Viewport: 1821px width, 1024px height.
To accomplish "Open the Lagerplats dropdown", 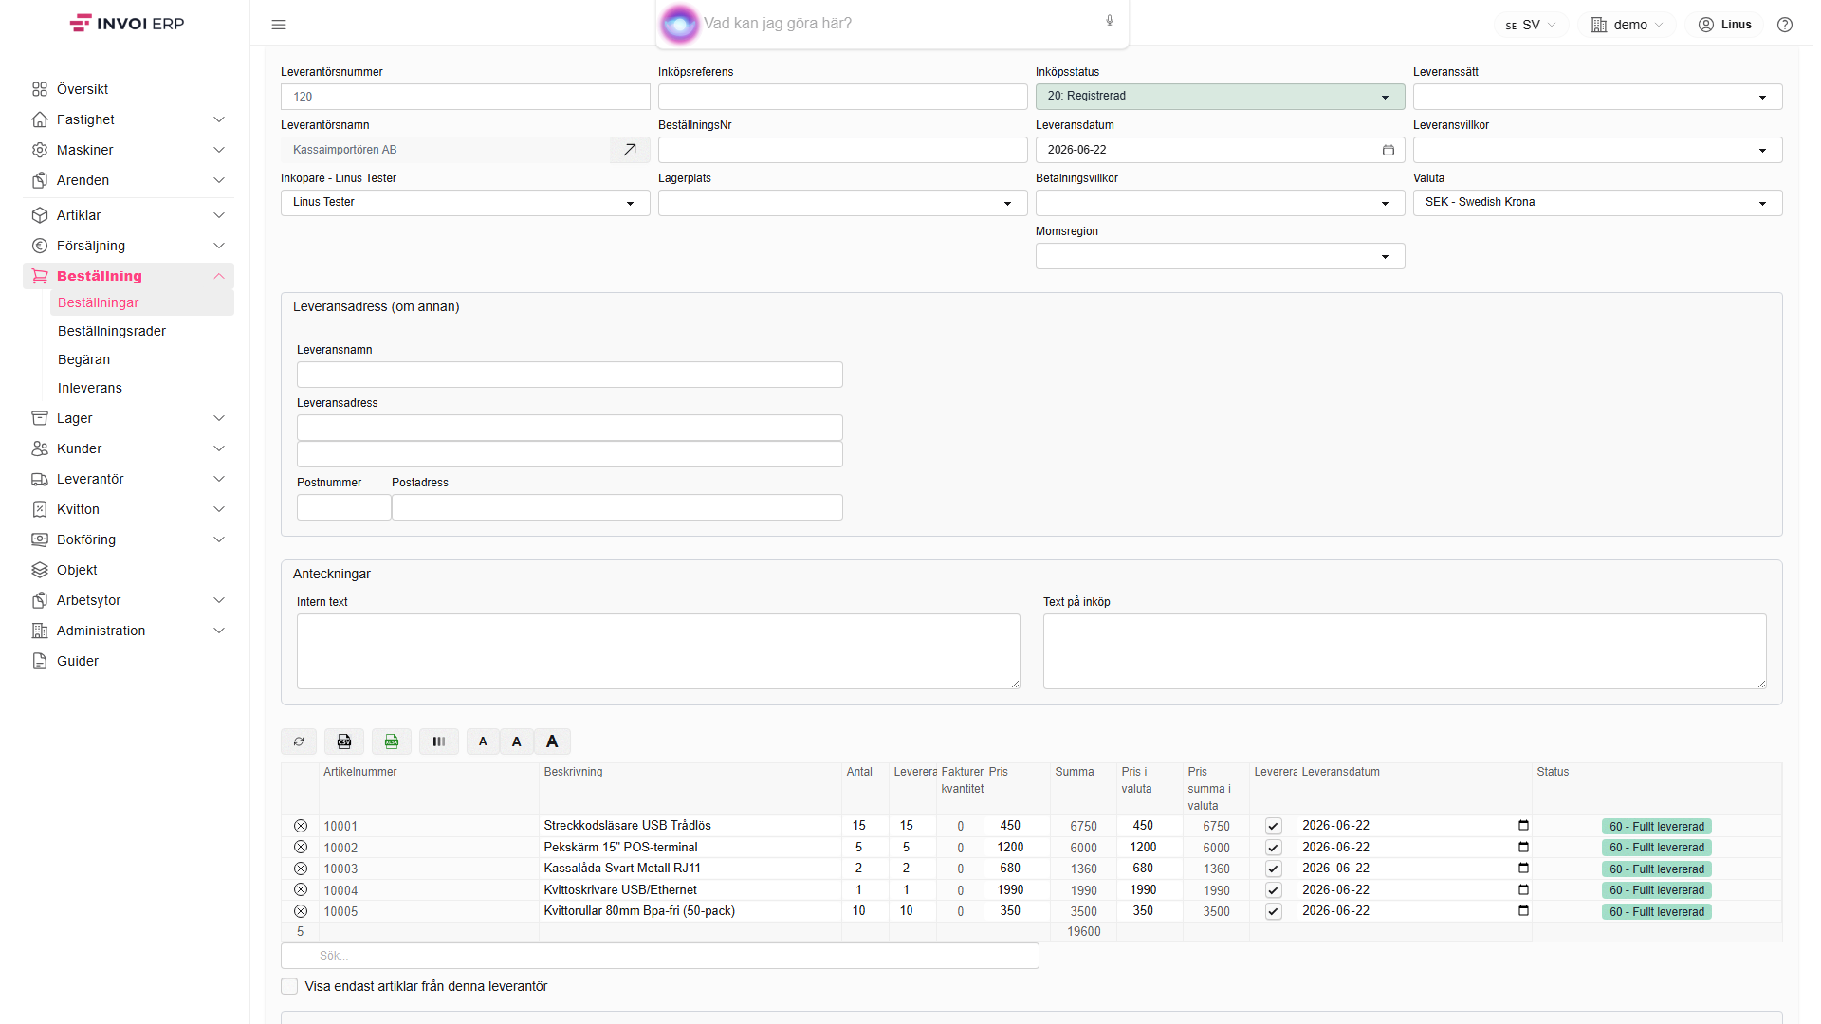I will (842, 203).
